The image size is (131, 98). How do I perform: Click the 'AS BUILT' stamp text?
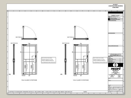coord(115,5)
